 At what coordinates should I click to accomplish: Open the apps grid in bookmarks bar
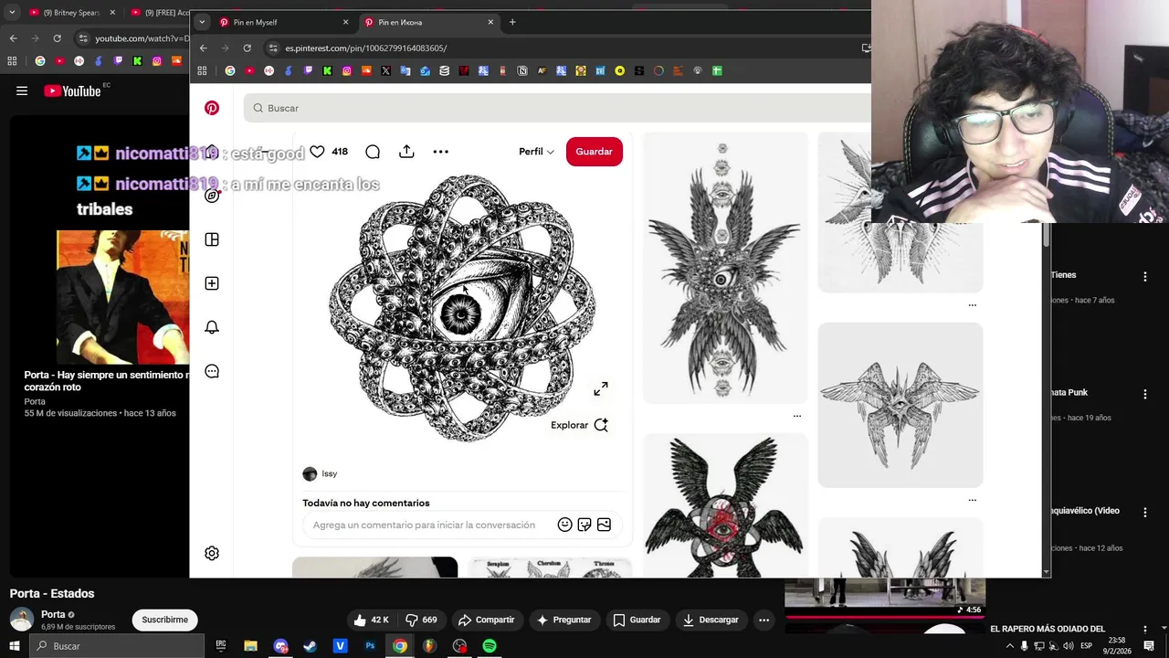coord(202,70)
